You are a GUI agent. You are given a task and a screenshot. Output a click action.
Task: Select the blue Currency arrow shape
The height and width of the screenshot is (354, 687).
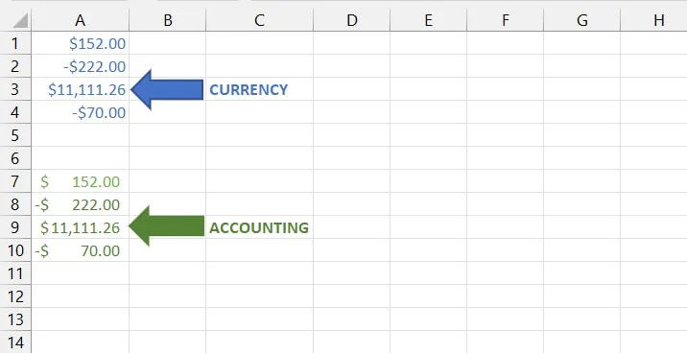tap(167, 89)
